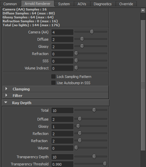The height and width of the screenshot is (167, 146).
Task: Click the Transparency Threshold slider handle
Action: (105, 164)
